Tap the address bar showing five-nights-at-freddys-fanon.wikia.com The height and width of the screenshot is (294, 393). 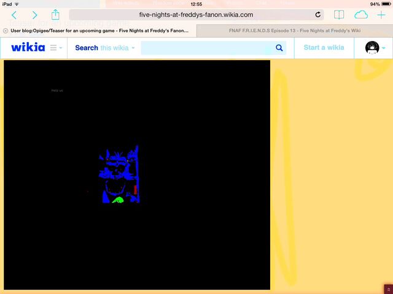(x=196, y=15)
